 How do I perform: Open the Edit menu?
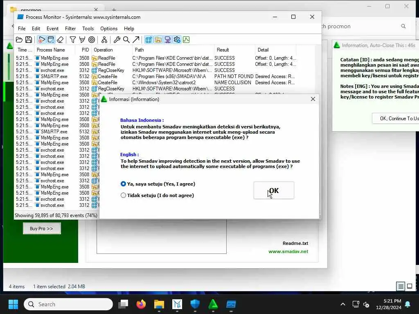coord(36,29)
